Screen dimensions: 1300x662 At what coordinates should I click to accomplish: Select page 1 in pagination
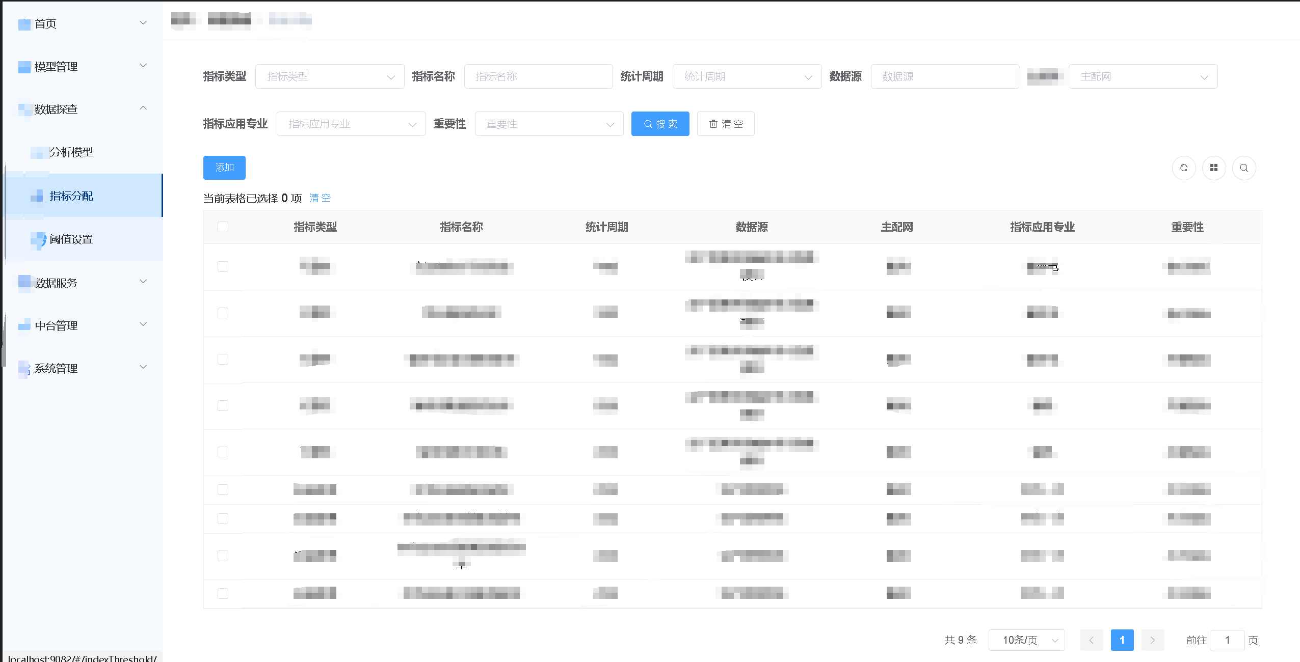coord(1122,640)
